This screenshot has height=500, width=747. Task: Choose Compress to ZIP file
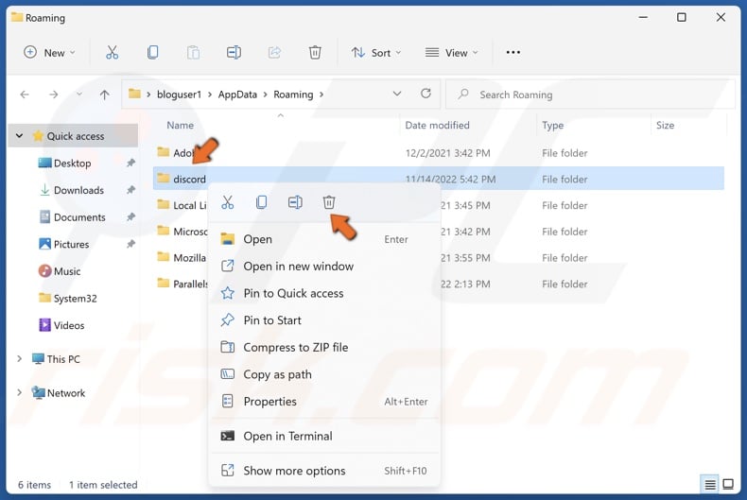pos(324,347)
